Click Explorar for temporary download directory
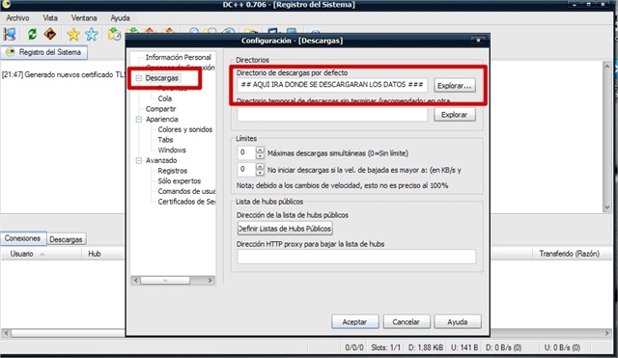Screen dimensions: 618x358 click(455, 115)
